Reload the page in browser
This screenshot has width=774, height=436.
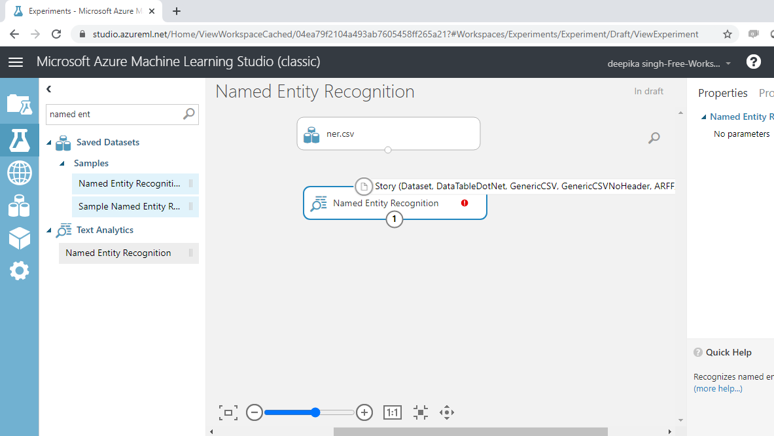click(x=56, y=34)
